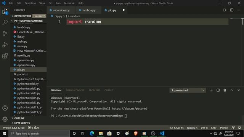
Task: Open Microsoft Edge from taskbar
Action: pos(92,134)
